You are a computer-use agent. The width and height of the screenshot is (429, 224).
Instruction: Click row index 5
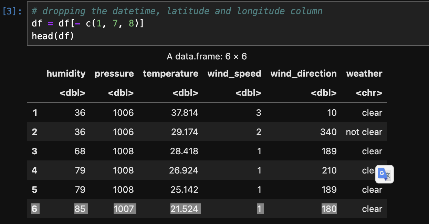[34, 190]
